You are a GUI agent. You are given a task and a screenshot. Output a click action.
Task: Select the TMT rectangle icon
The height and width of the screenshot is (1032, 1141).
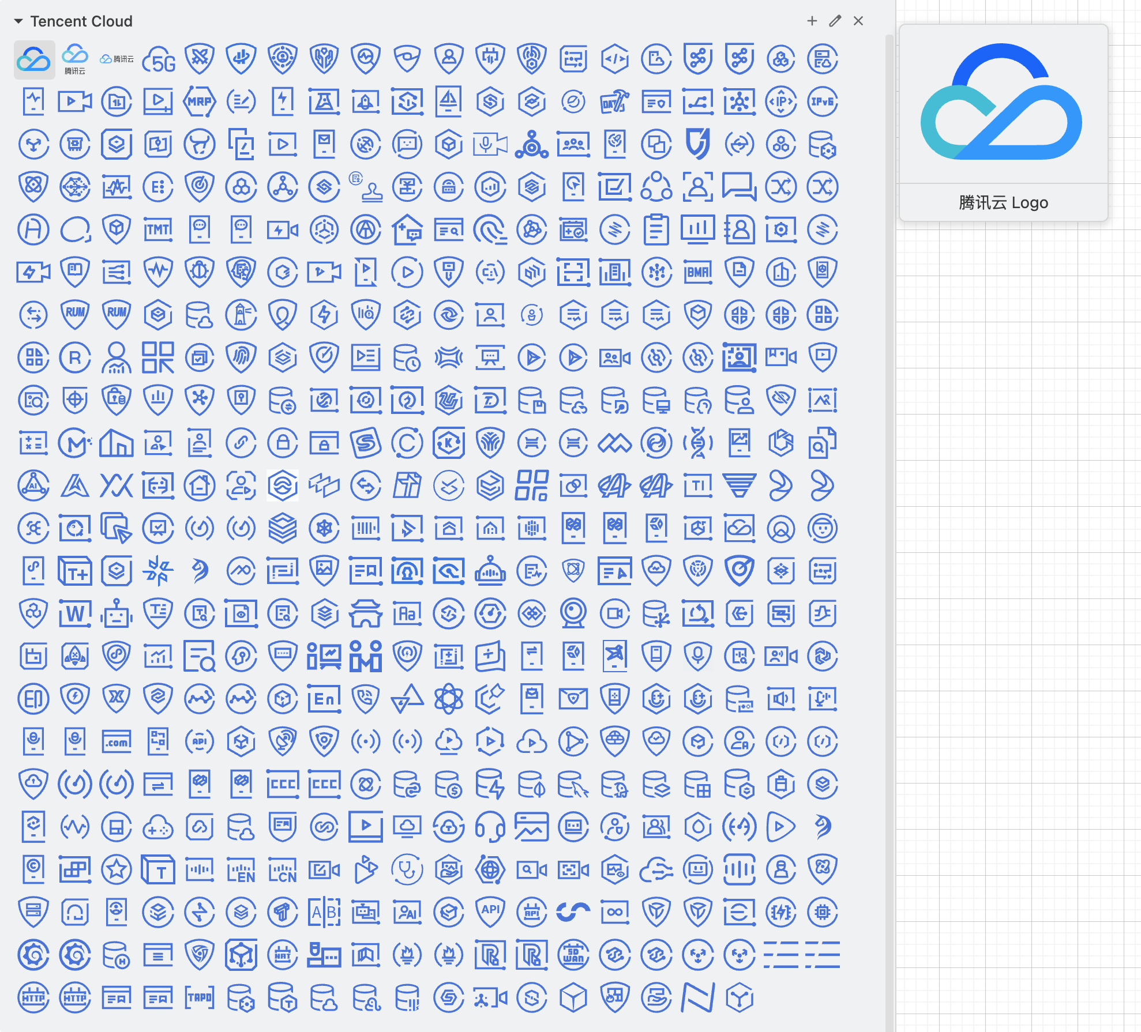[x=158, y=229]
